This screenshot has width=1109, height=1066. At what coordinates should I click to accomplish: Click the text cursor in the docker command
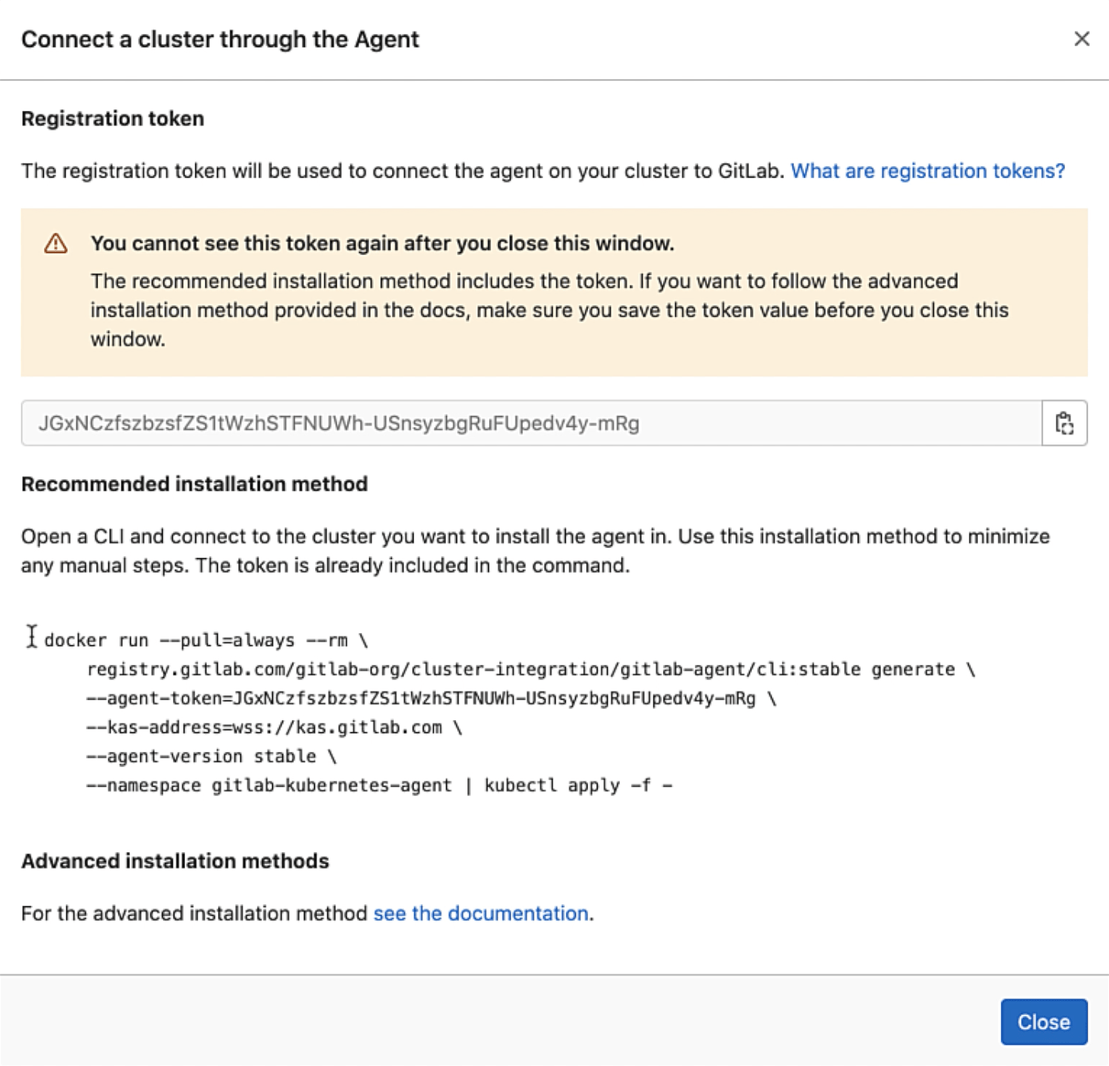click(x=31, y=639)
